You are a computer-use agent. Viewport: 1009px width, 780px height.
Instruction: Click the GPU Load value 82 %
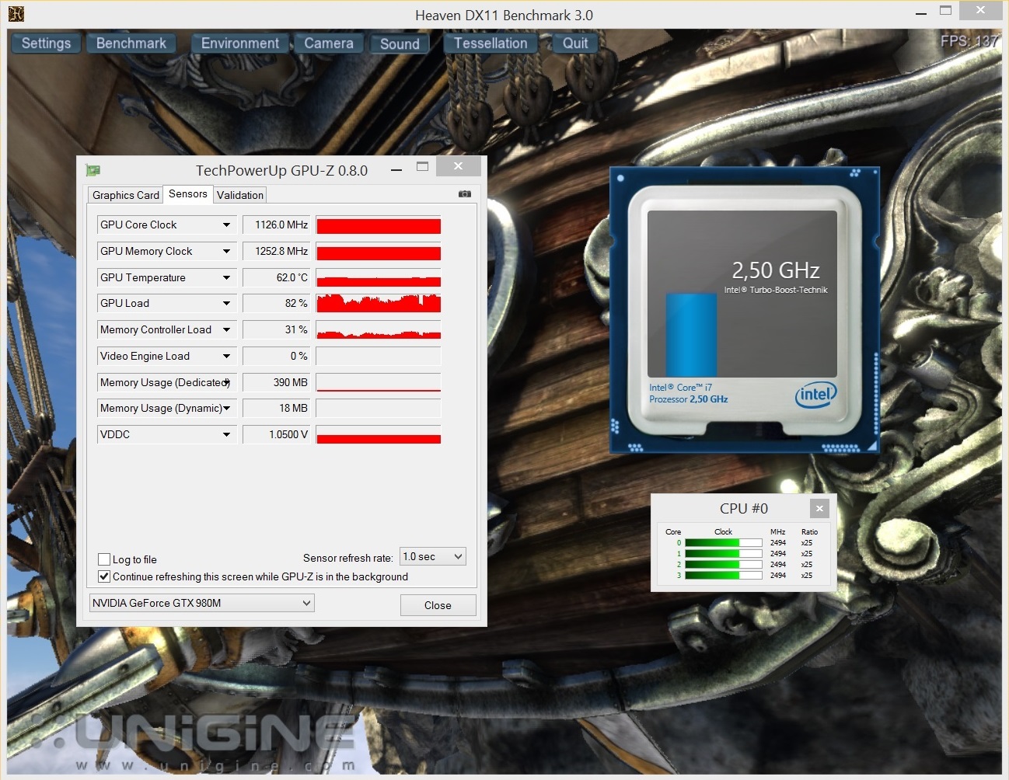tap(277, 303)
